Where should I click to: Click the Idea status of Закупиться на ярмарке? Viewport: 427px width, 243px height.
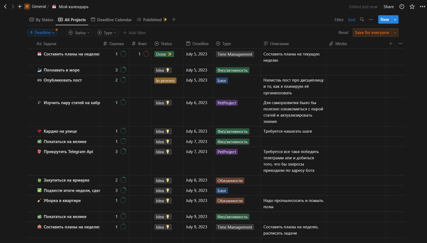(x=163, y=181)
